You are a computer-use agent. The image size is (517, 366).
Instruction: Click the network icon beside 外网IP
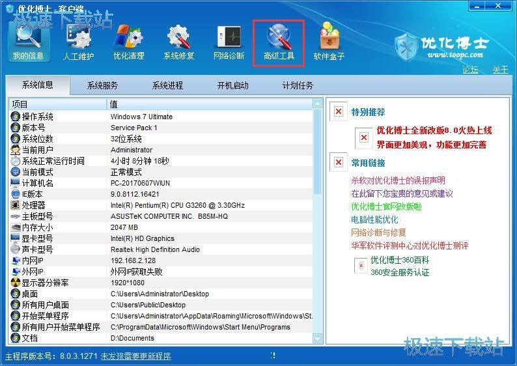[x=15, y=272]
